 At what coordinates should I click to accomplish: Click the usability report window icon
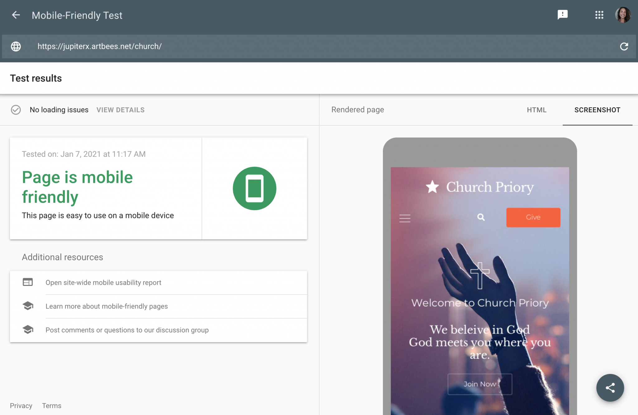tap(28, 282)
